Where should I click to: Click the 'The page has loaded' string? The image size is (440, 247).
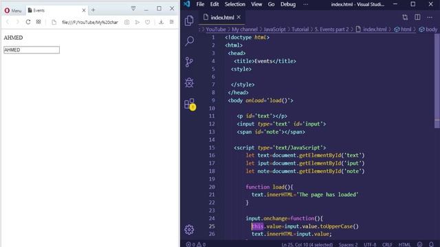327,194
